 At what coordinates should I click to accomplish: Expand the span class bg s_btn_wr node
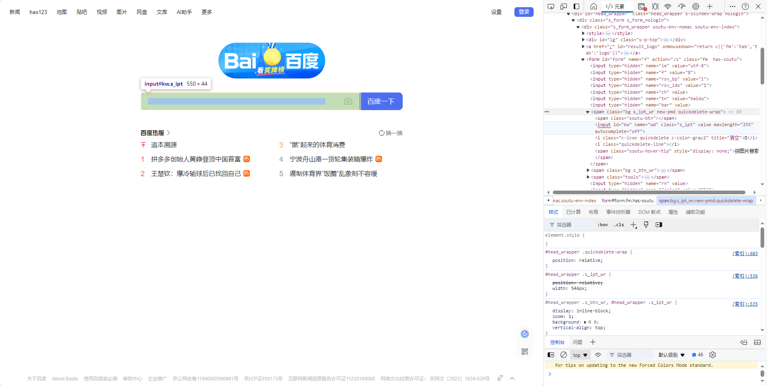(x=588, y=171)
